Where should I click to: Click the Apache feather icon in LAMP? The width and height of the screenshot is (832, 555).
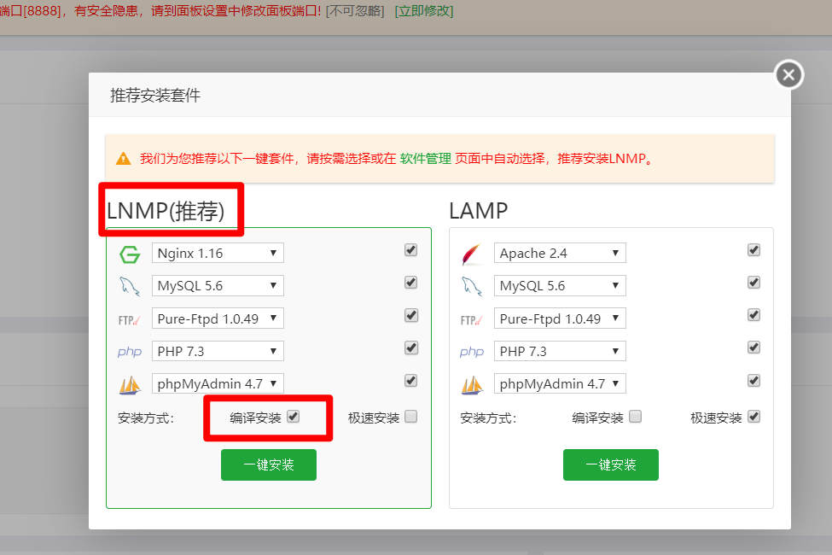click(471, 254)
